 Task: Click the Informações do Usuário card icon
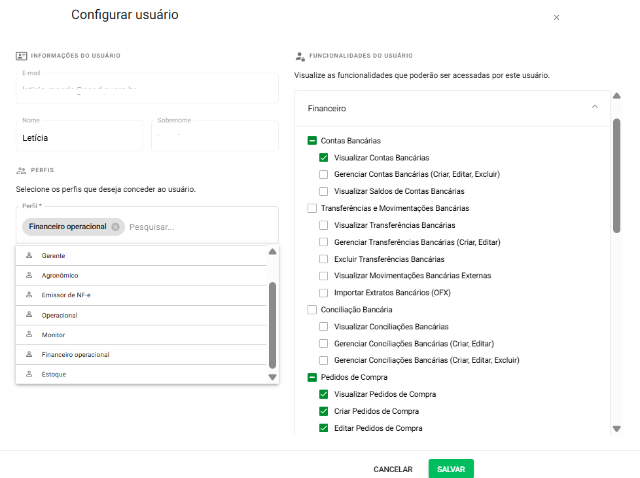point(21,56)
